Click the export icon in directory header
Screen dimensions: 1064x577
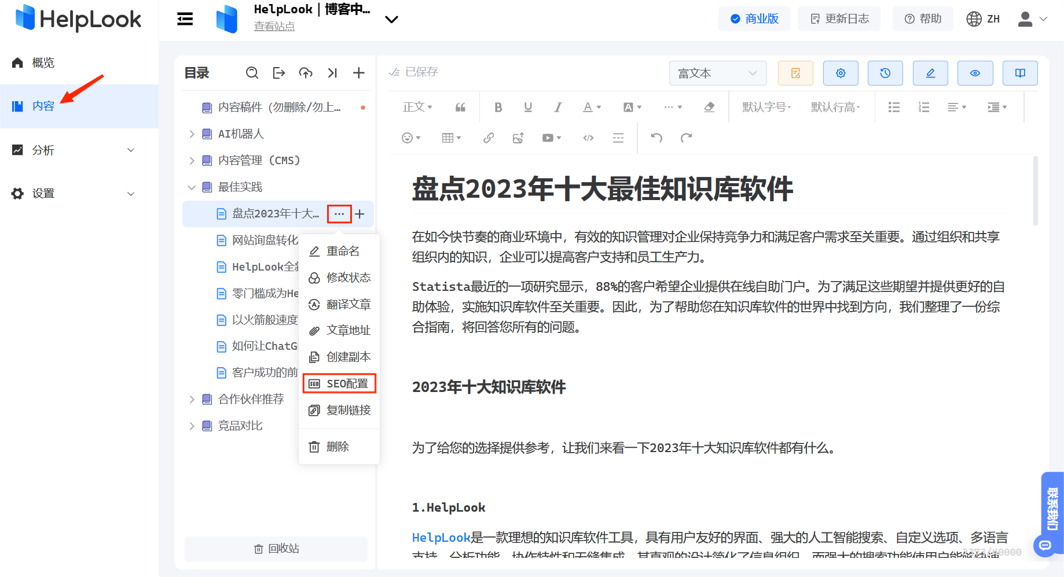[x=279, y=73]
